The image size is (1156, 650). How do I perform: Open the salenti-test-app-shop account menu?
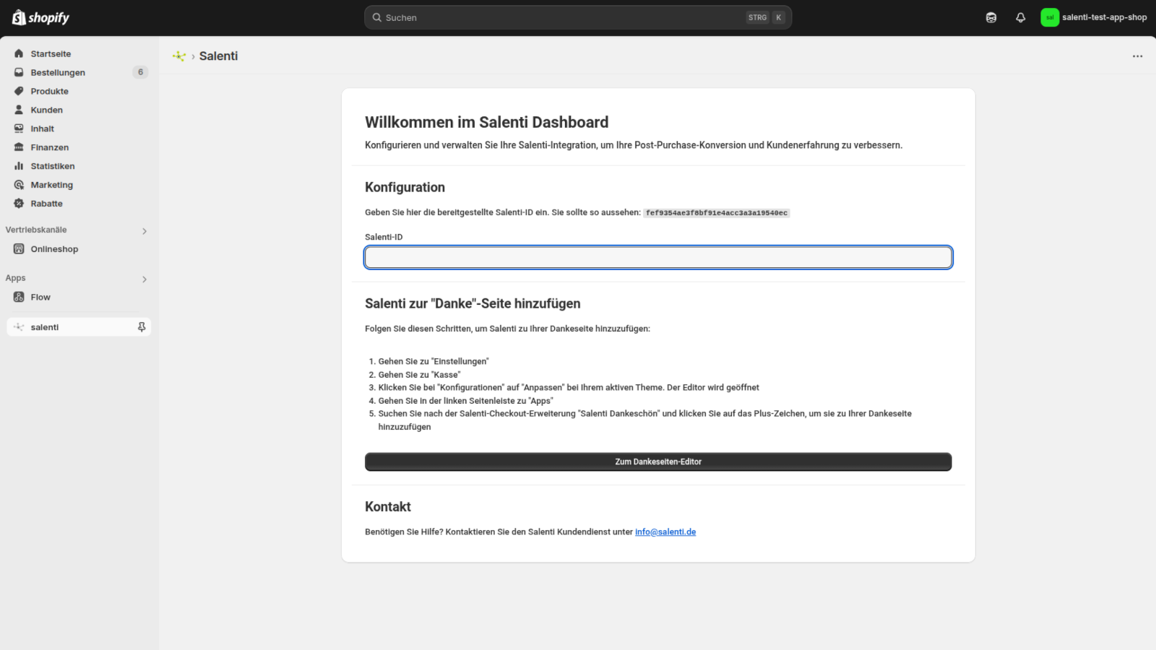click(1094, 17)
